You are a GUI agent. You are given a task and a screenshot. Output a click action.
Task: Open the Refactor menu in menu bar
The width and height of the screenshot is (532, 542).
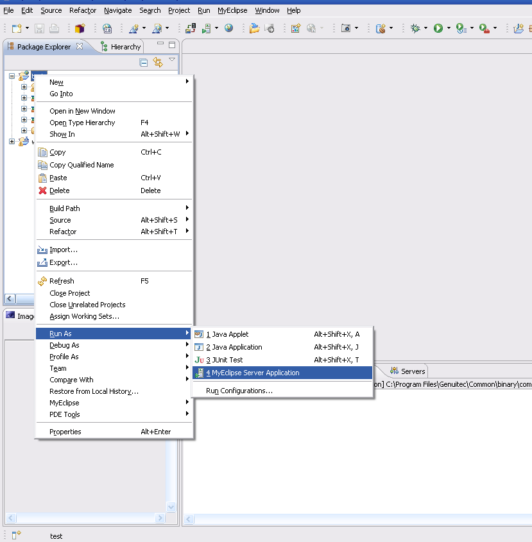click(x=83, y=10)
